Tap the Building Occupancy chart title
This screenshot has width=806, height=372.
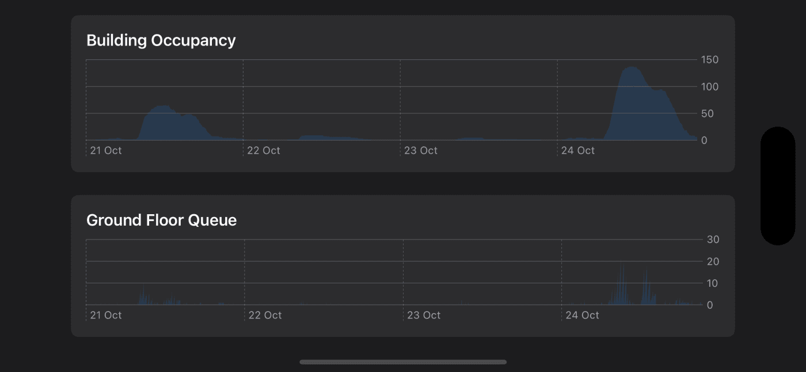(x=161, y=40)
